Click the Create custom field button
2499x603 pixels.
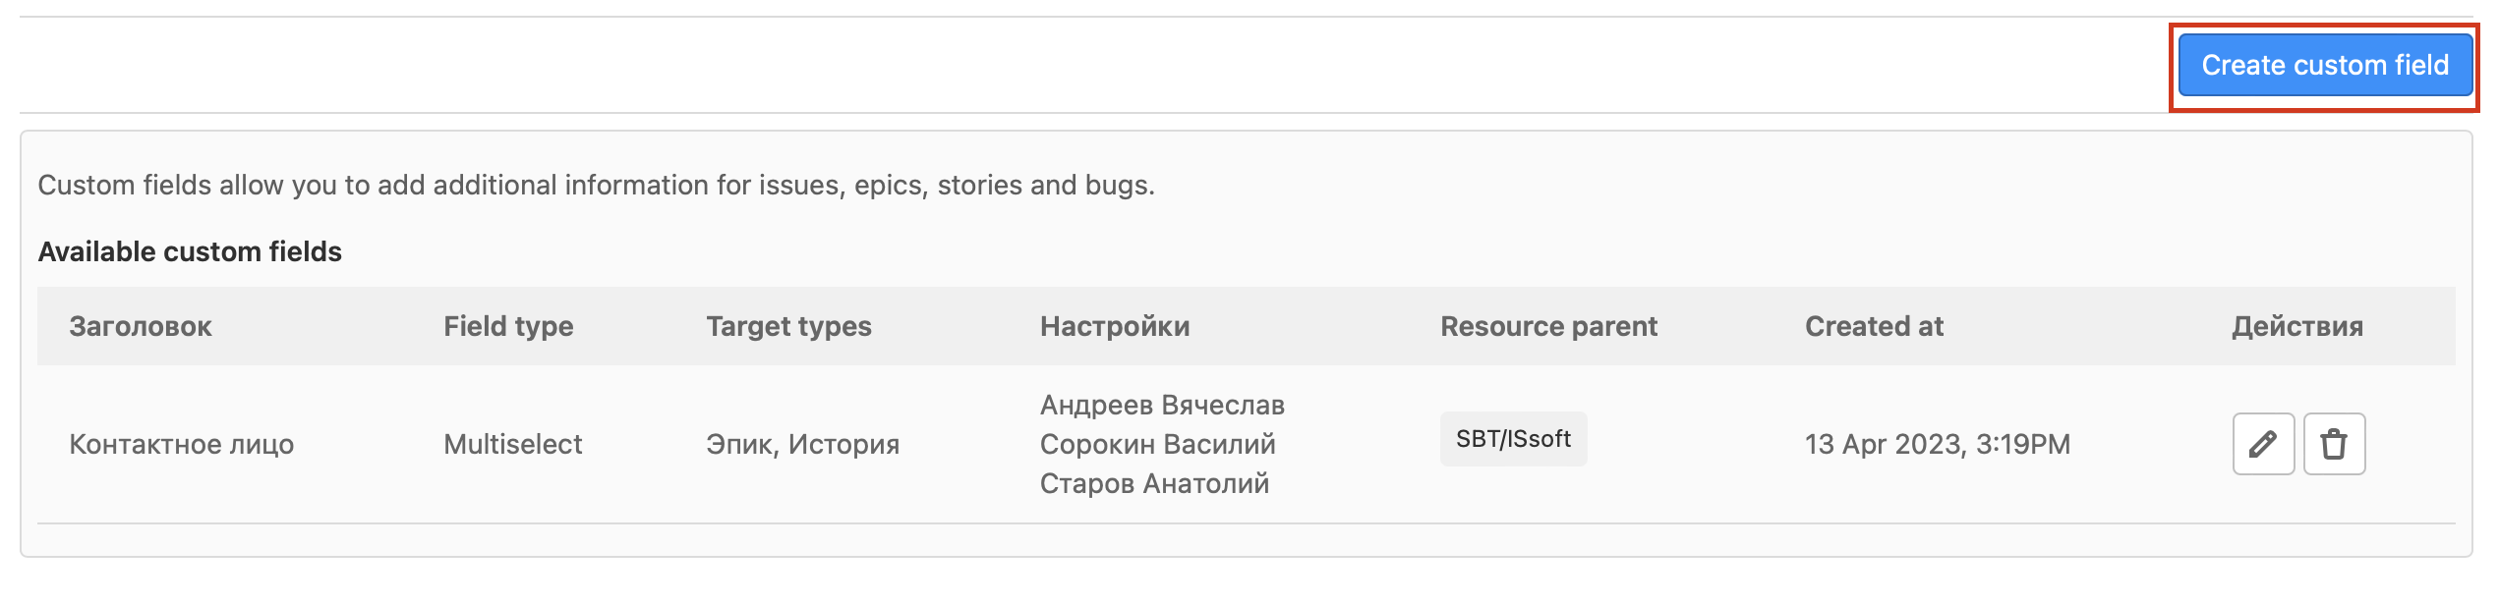[x=2324, y=66]
